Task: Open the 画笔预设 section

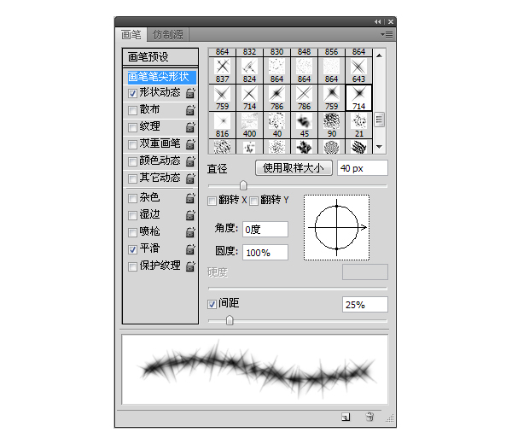Action: 160,57
